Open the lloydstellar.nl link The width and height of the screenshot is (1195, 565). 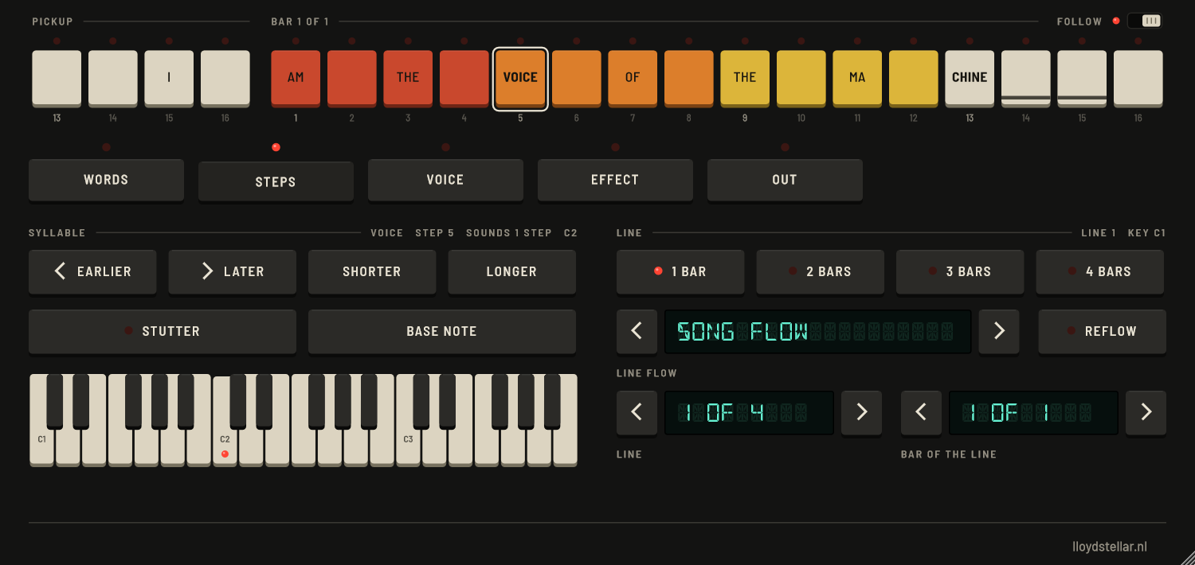coord(1109,547)
